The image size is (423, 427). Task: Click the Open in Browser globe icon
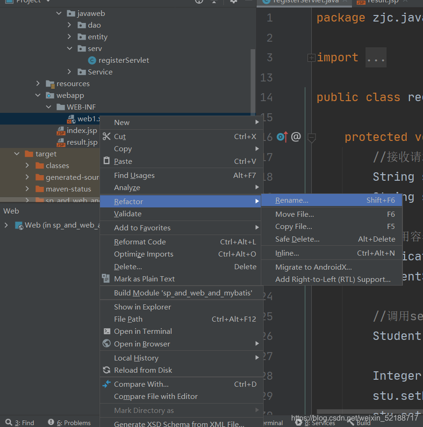click(x=107, y=343)
